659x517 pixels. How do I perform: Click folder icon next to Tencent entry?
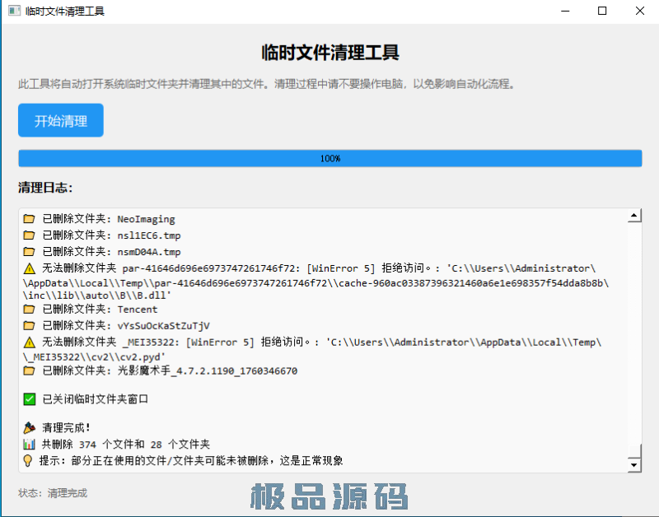[29, 310]
